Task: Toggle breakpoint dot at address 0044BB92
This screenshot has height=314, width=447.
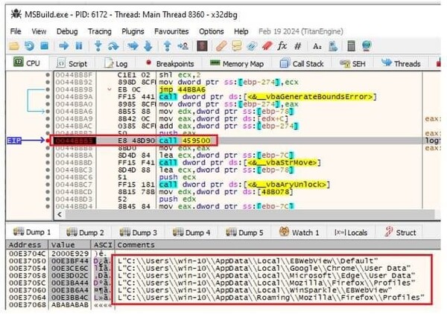Action: coord(48,83)
